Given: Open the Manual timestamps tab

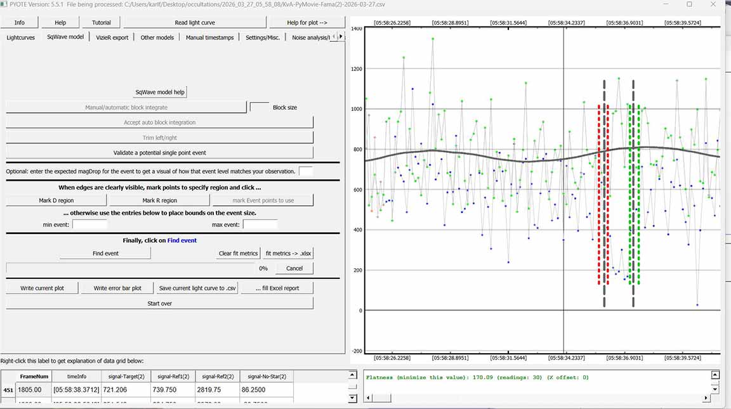Looking at the screenshot, I should [209, 37].
